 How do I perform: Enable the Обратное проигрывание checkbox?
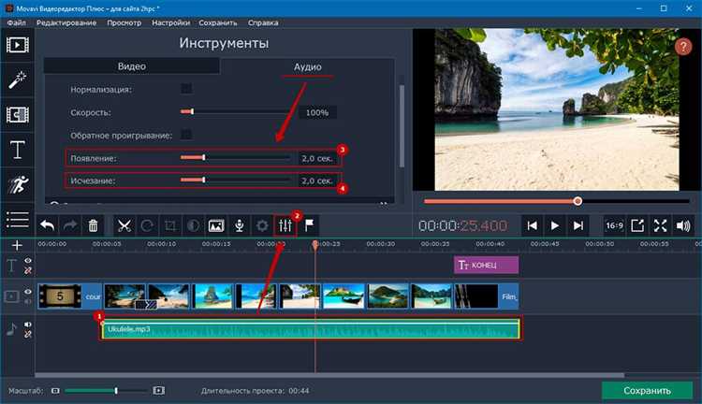coord(186,135)
